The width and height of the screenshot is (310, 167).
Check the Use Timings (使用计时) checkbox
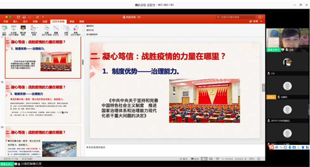(84, 30)
